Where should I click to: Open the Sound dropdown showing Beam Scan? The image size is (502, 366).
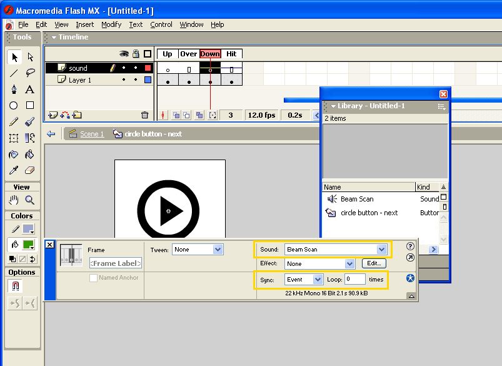[x=336, y=250]
